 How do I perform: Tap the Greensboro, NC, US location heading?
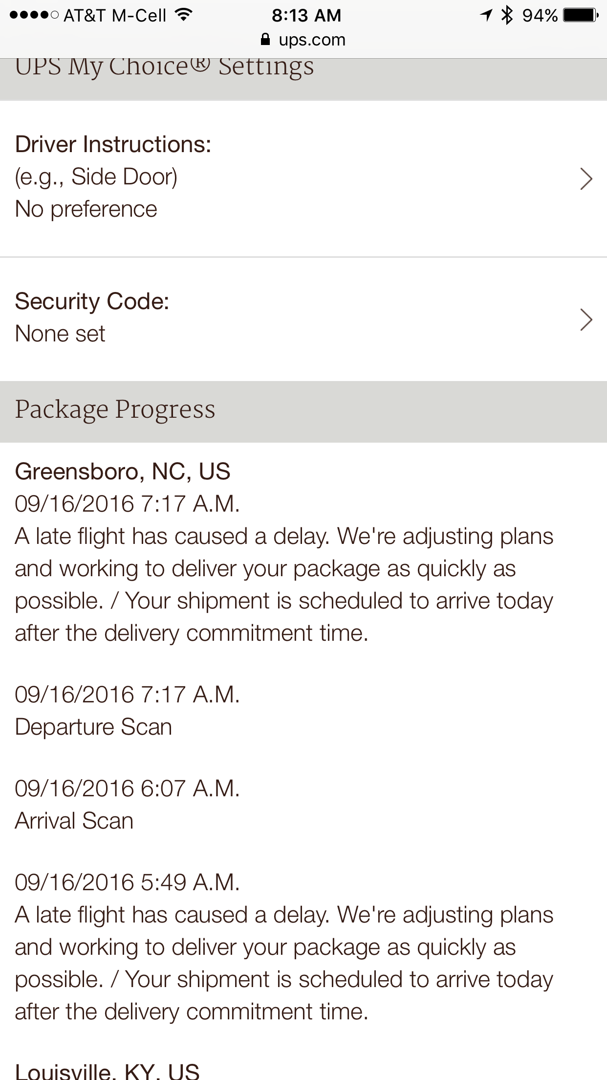click(123, 472)
